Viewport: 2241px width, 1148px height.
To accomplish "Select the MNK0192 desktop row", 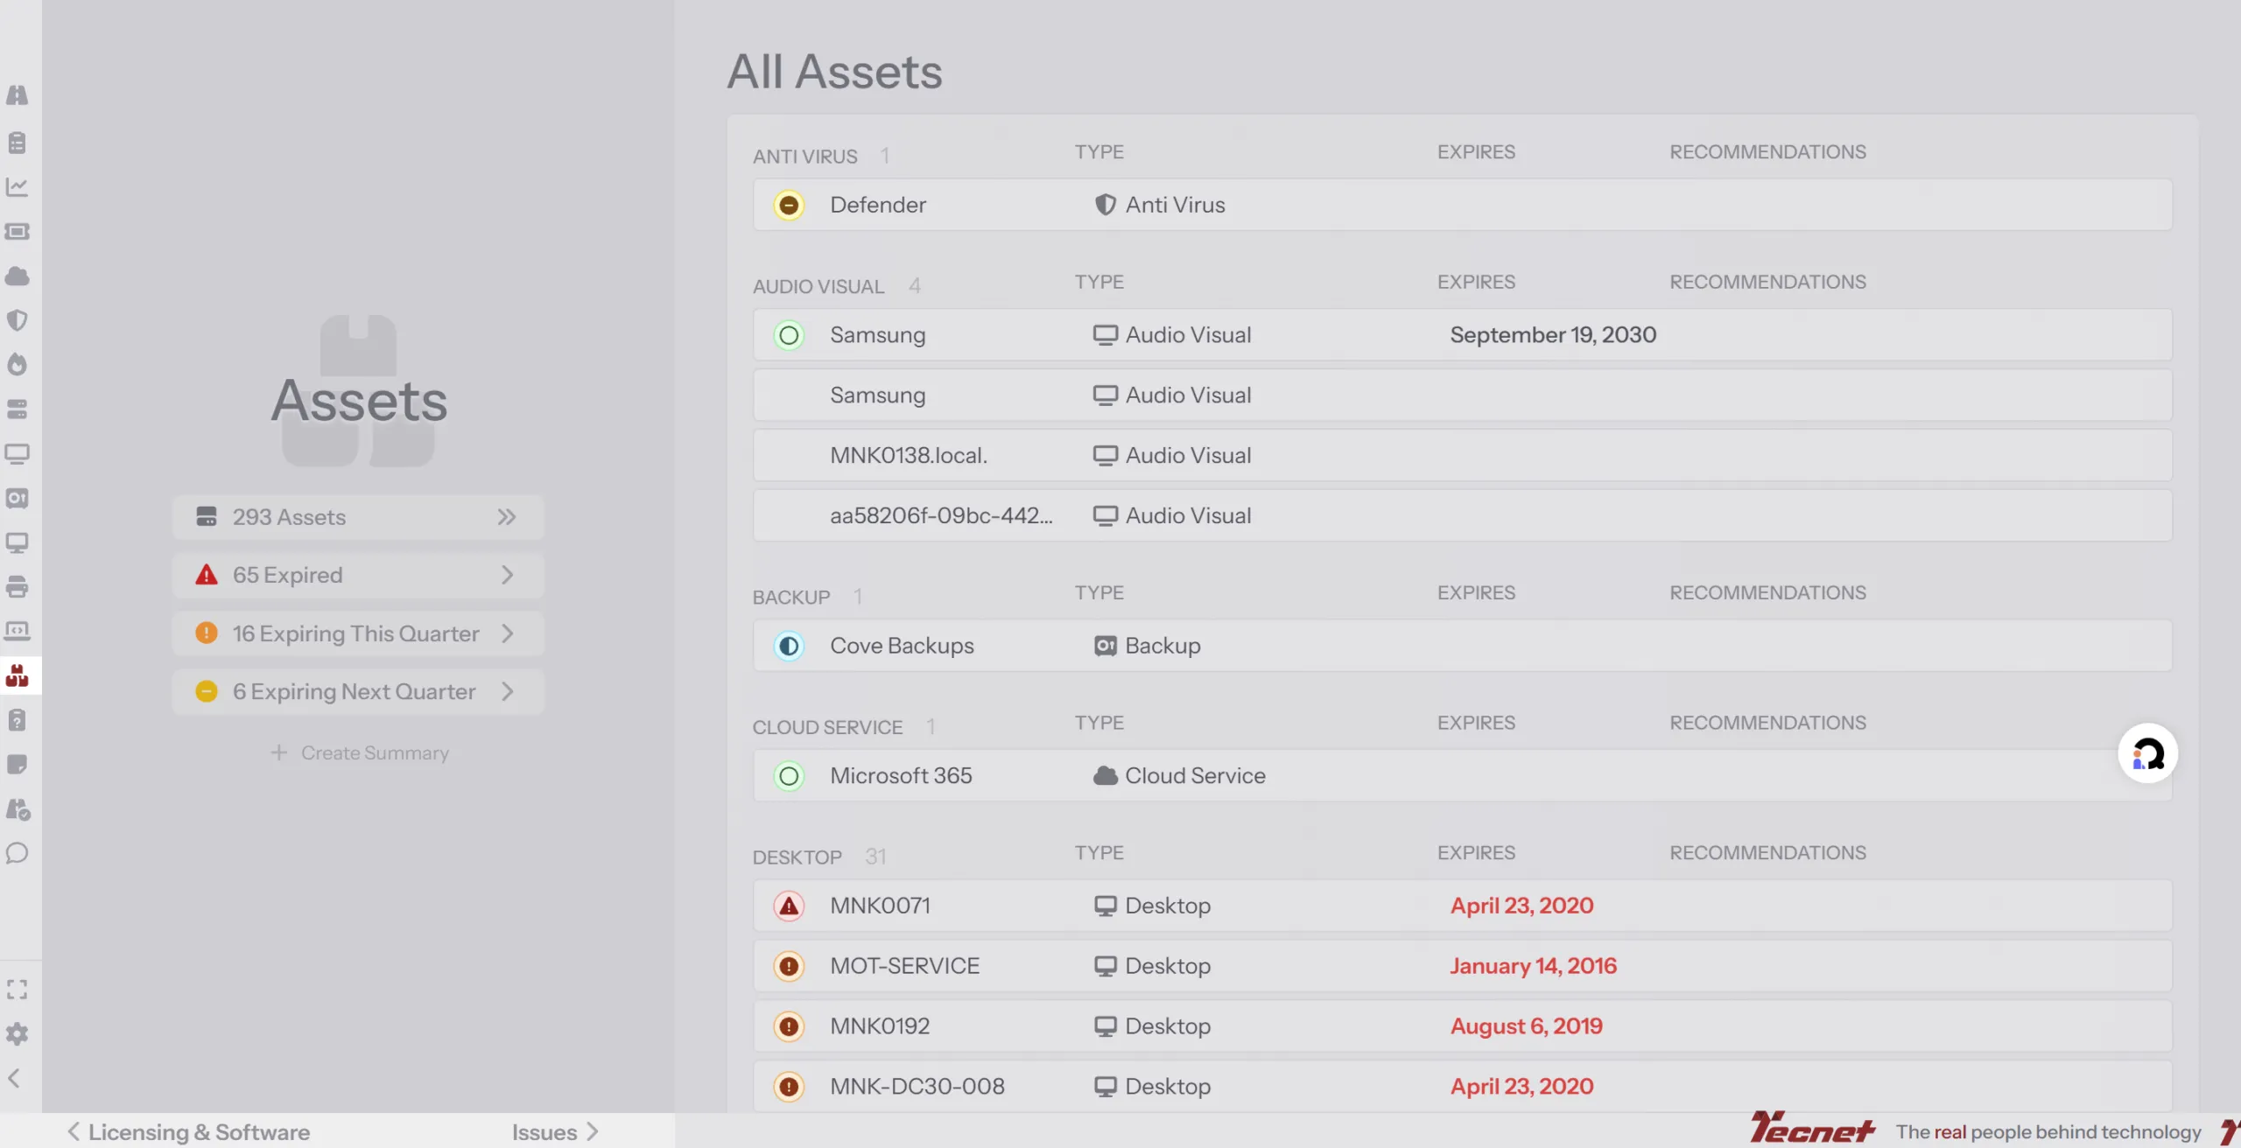I will pyautogui.click(x=1462, y=1026).
